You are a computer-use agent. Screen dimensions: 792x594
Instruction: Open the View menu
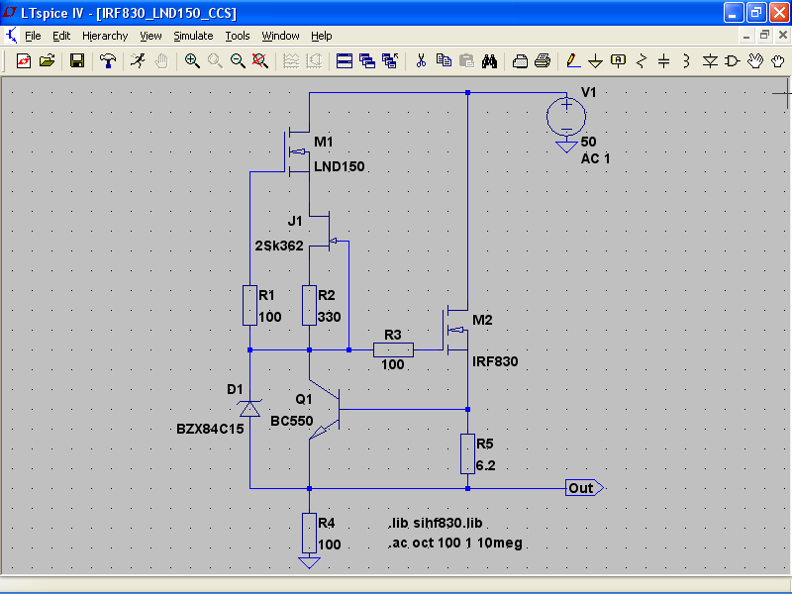point(150,36)
